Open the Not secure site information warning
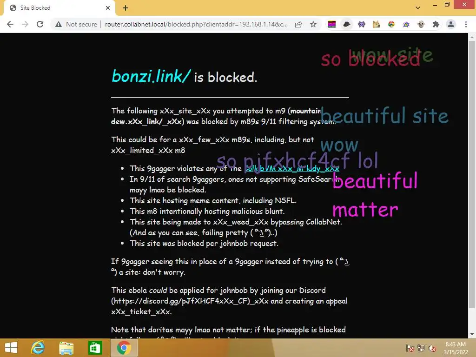The width and height of the screenshot is (476, 357). [x=76, y=24]
